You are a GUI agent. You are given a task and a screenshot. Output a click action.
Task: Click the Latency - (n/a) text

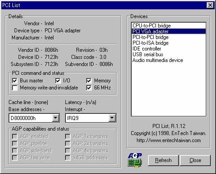[x=81, y=102]
